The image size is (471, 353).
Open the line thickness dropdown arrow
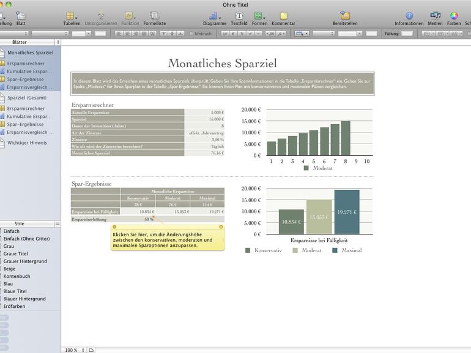click(x=360, y=34)
